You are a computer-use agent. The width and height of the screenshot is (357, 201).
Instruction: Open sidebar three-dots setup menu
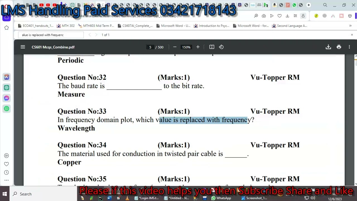[6, 180]
